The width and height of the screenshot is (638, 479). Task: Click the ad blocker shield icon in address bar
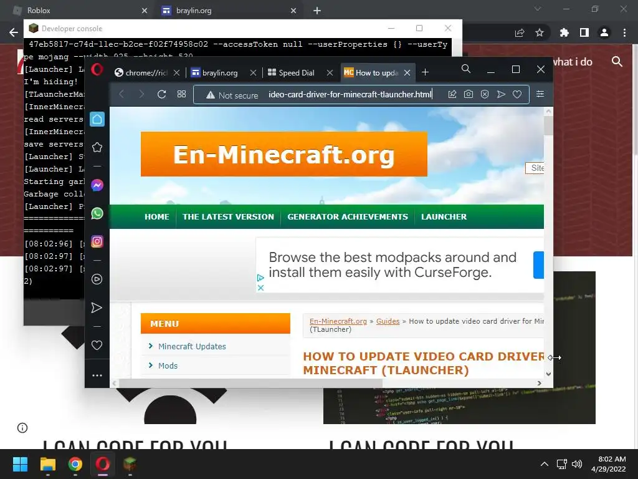click(485, 94)
